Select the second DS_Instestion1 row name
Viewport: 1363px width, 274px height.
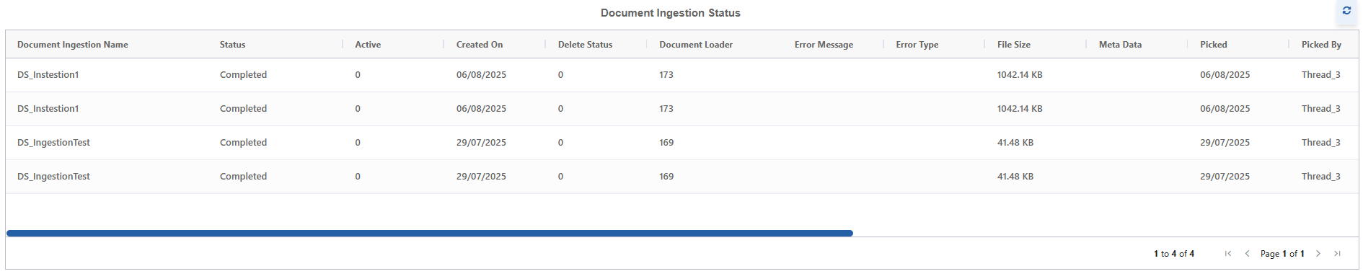point(48,109)
